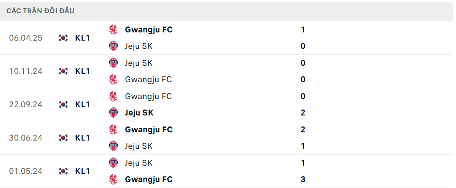Click South Korea flag beside 10.11.24

coord(63,71)
